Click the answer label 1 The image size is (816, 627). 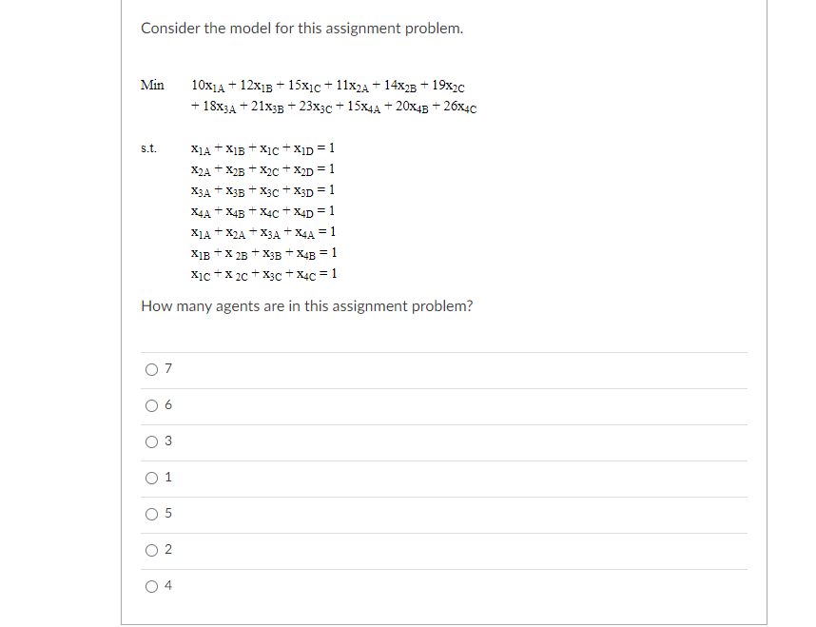point(167,478)
